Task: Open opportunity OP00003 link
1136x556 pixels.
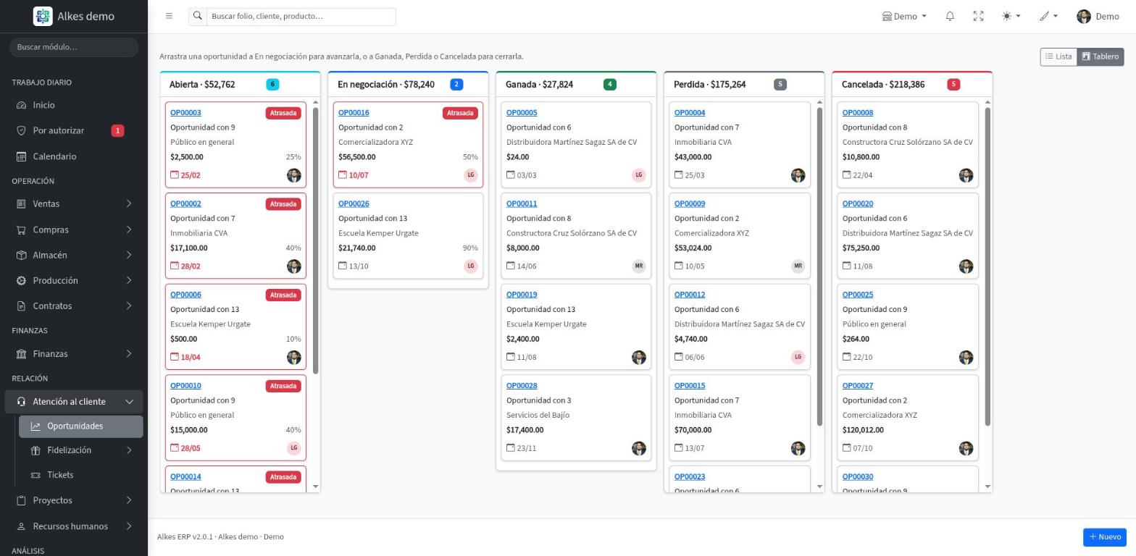Action: [185, 112]
